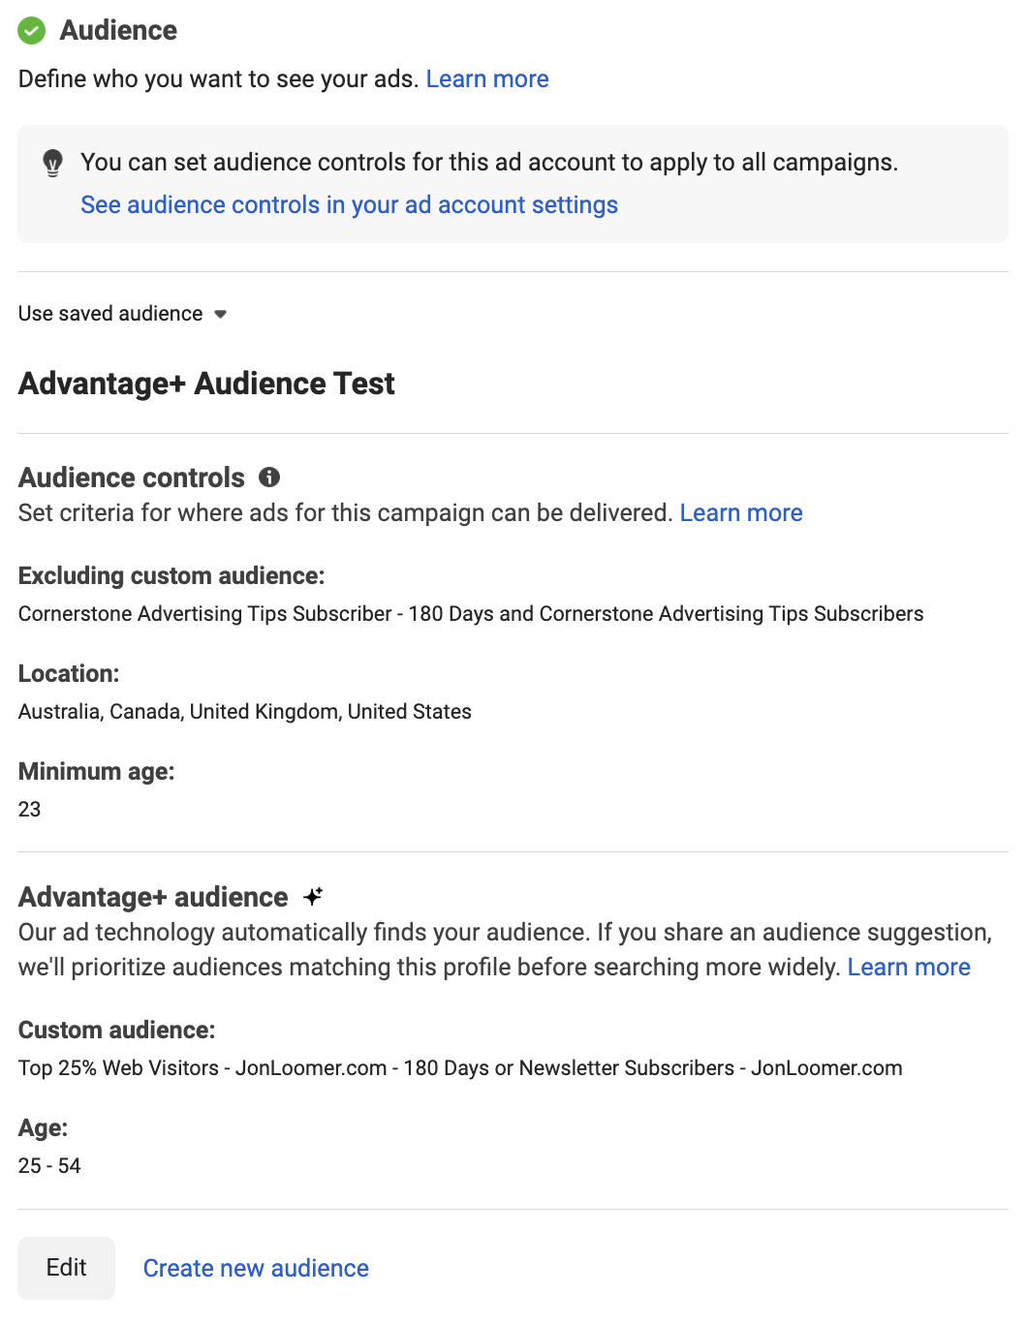Screen dimensions: 1027x1325
Task: Open the Learn more link under Audience heading
Action: pos(487,78)
